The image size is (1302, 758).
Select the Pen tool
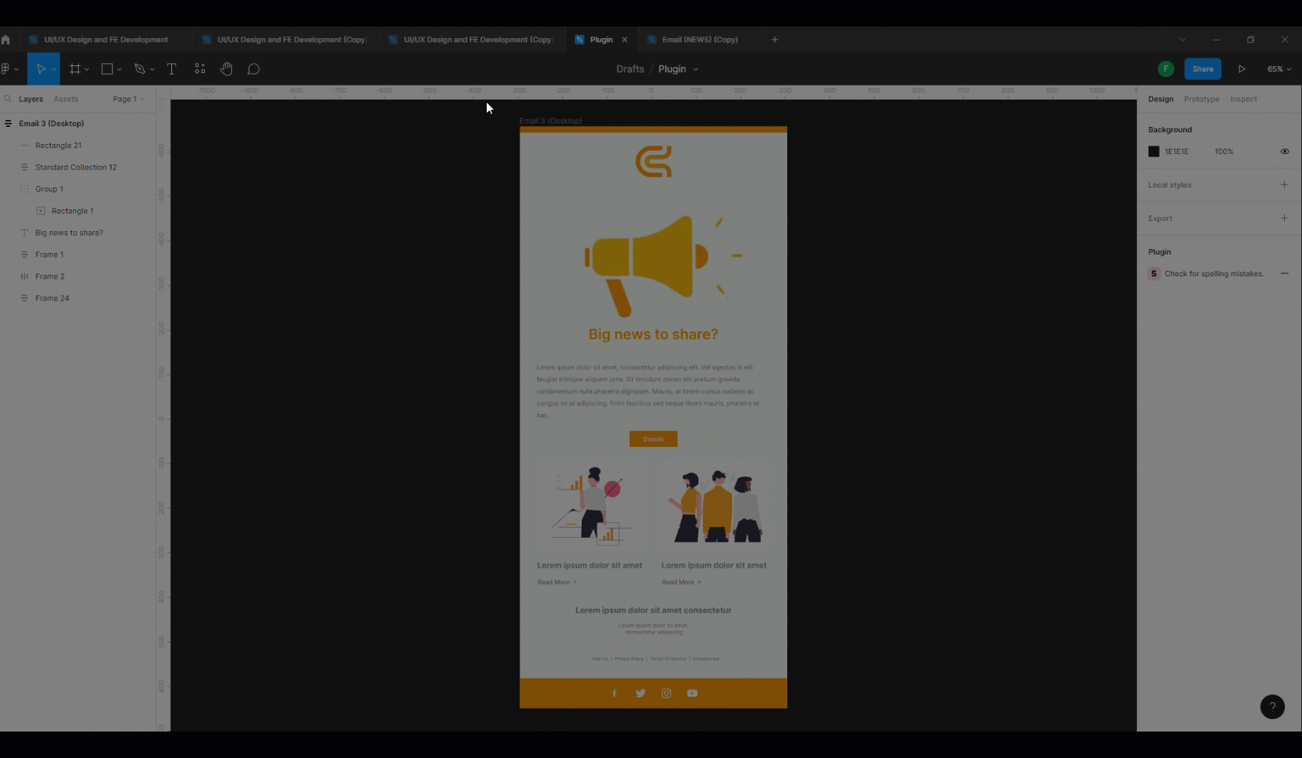139,68
